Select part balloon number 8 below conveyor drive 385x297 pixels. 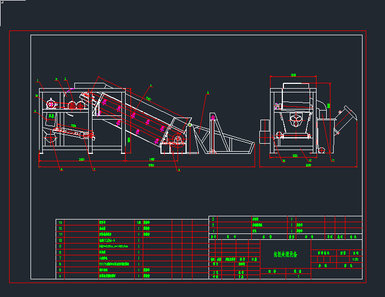coord(179,170)
